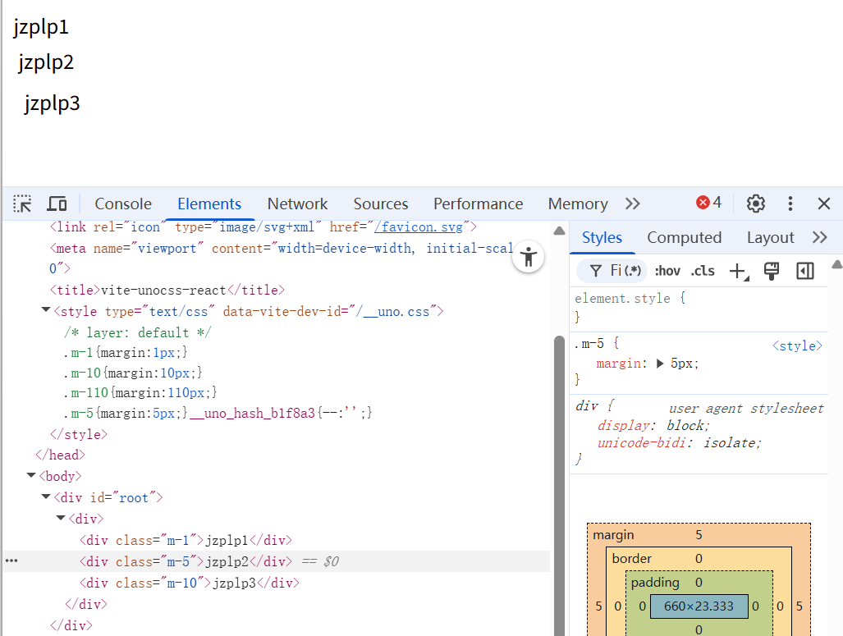Open the Network tab
Image resolution: width=843 pixels, height=636 pixels.
point(297,204)
